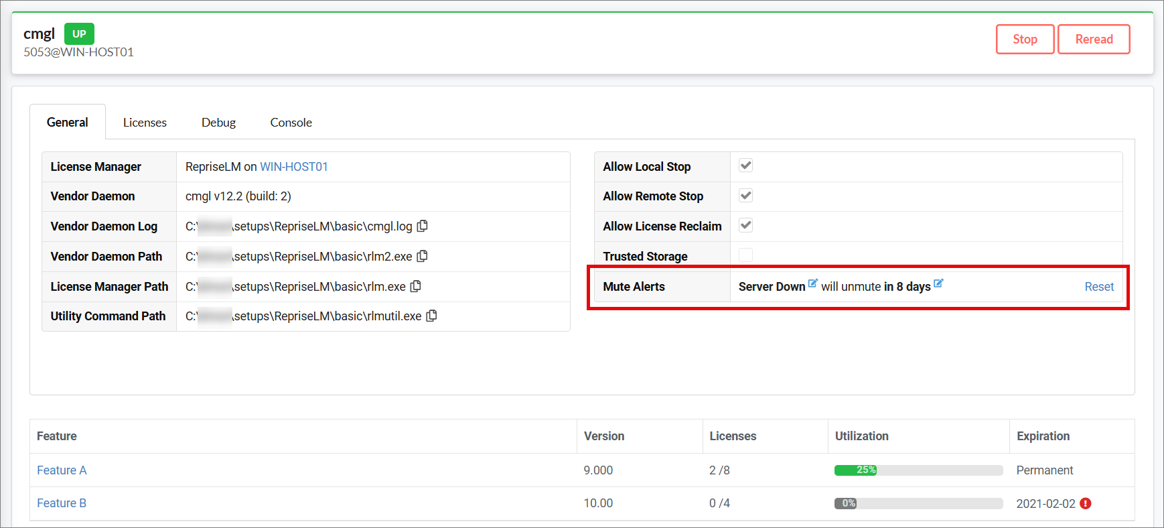Click version 10.00 in the Feature B row
This screenshot has width=1164, height=528.
598,503
